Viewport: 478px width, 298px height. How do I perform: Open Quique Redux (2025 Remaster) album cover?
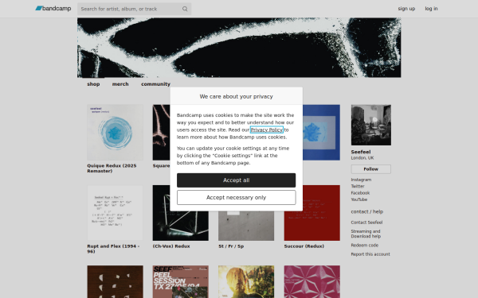[x=115, y=132]
